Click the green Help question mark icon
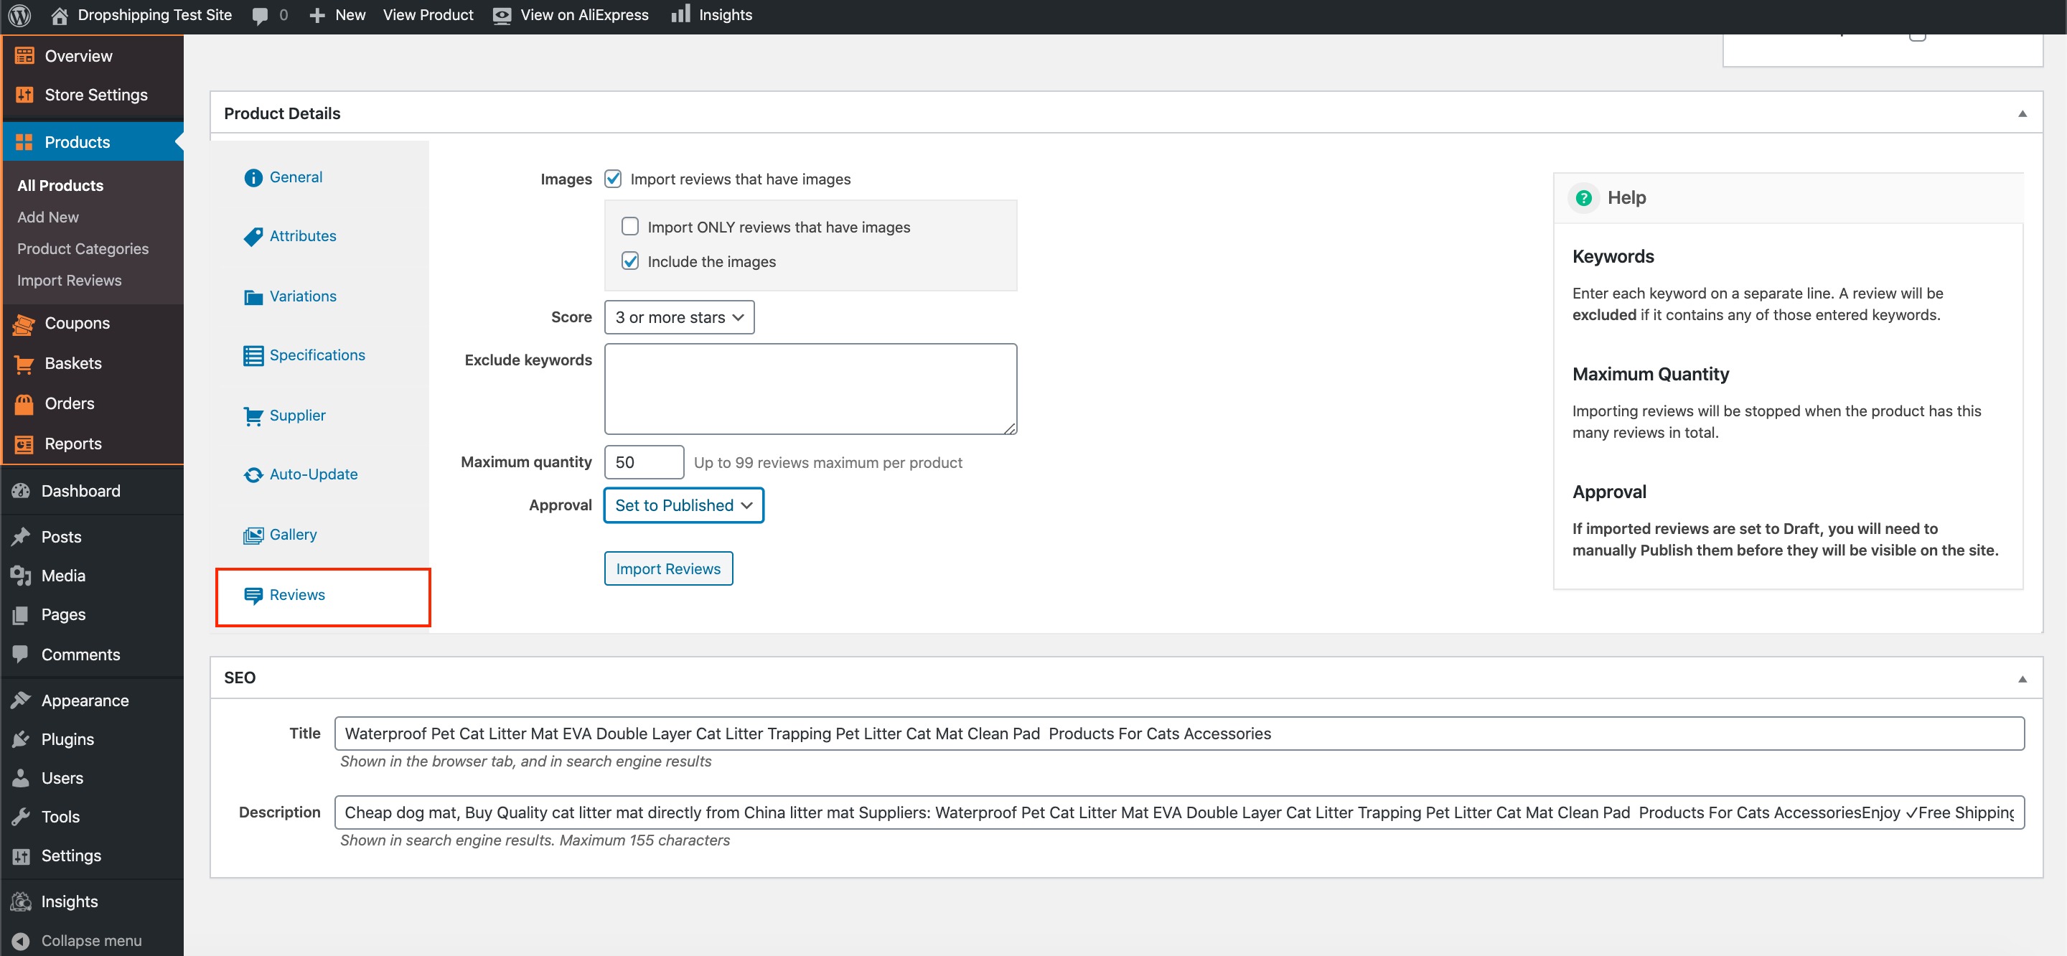2067x956 pixels. pos(1583,197)
